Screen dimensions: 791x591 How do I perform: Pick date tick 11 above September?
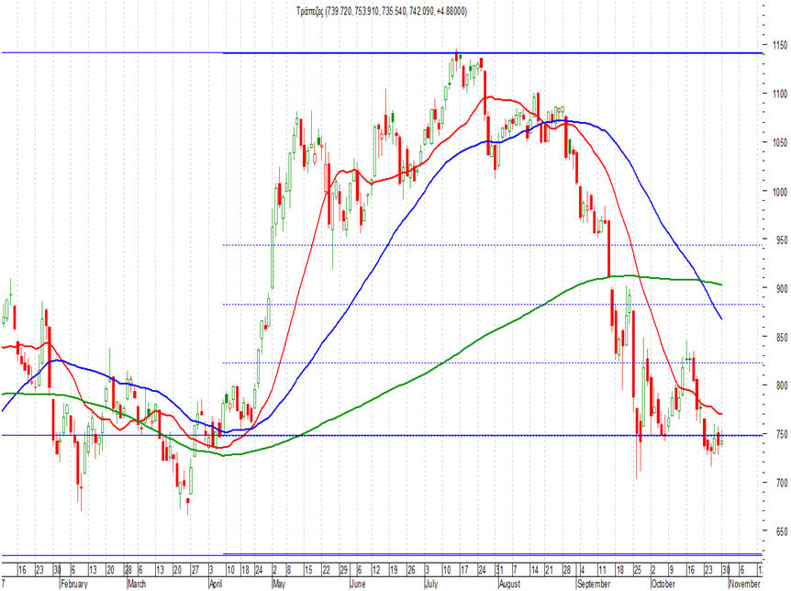coord(602,570)
